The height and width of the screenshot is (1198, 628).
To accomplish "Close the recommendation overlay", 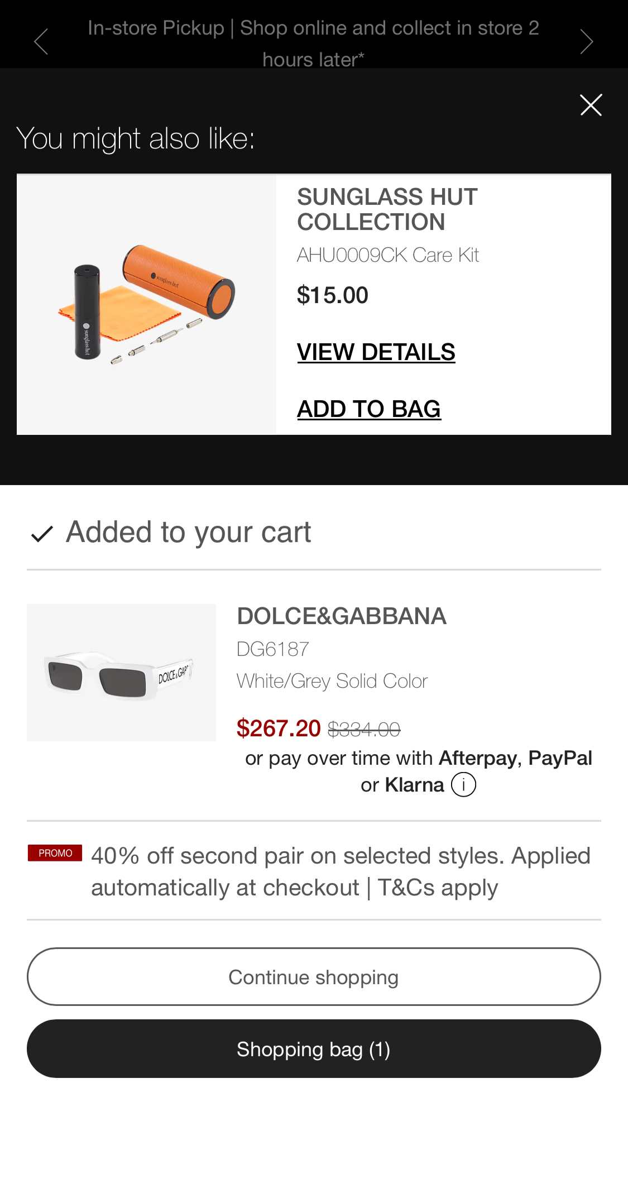I will 590,105.
